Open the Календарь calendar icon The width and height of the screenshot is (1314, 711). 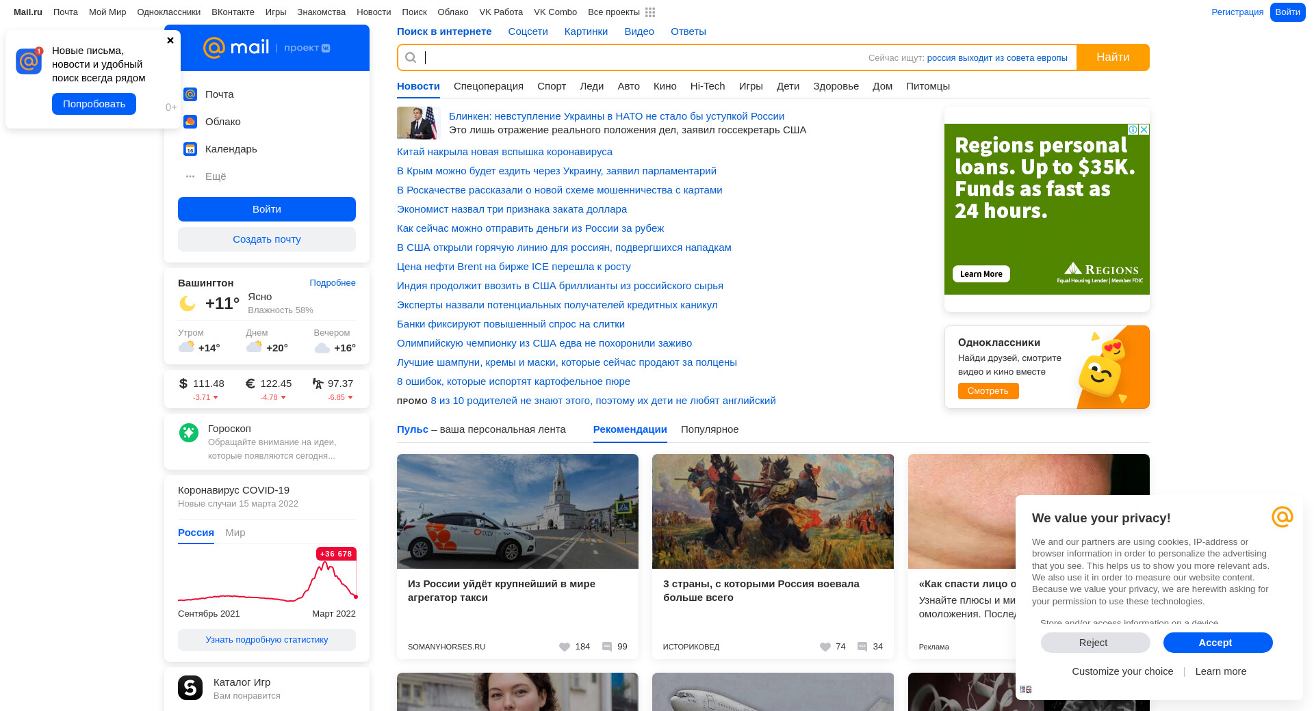coord(190,149)
